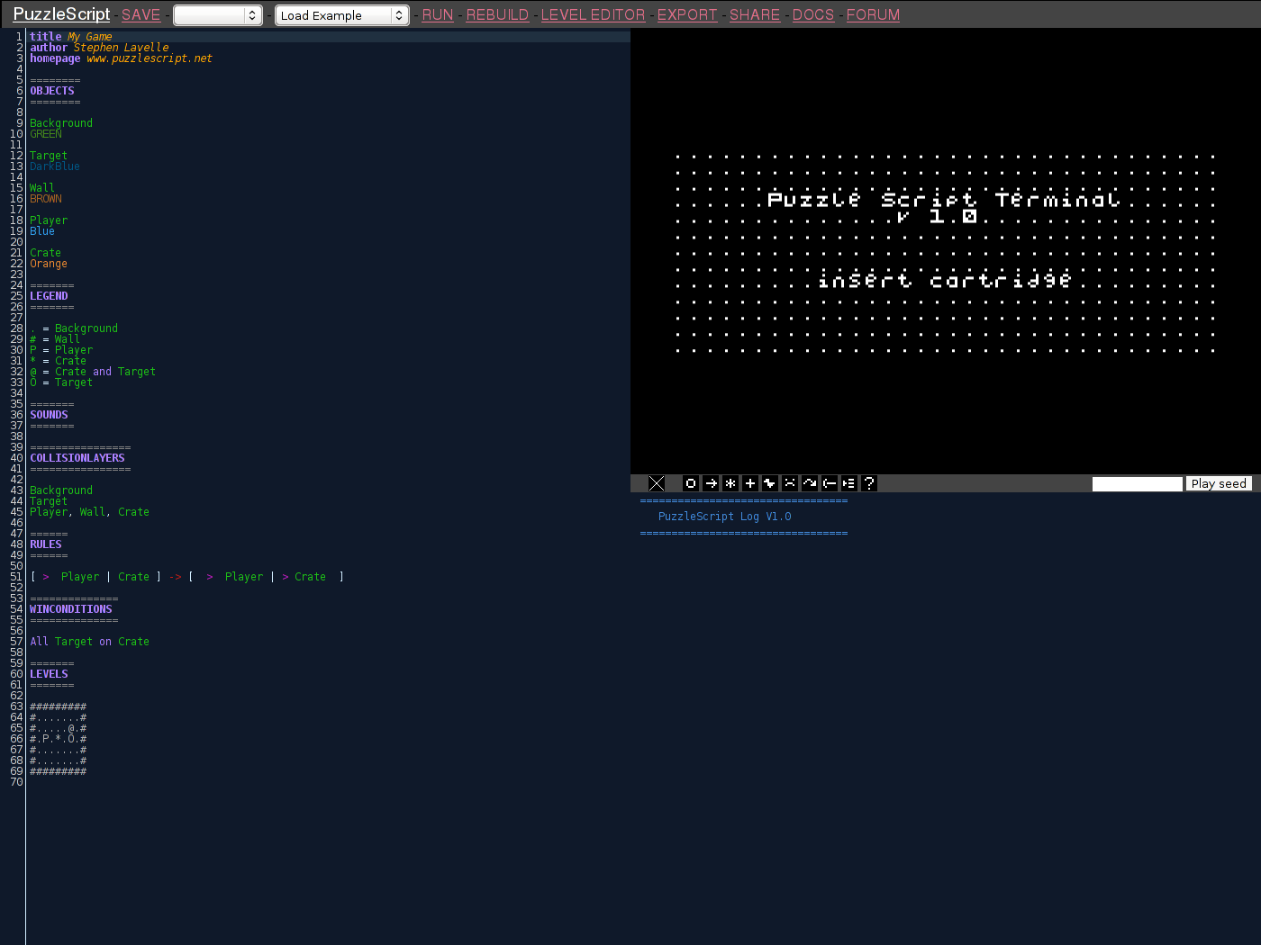Click the list-style sound icon
Viewport: 1261px width, 945px height.
[849, 483]
